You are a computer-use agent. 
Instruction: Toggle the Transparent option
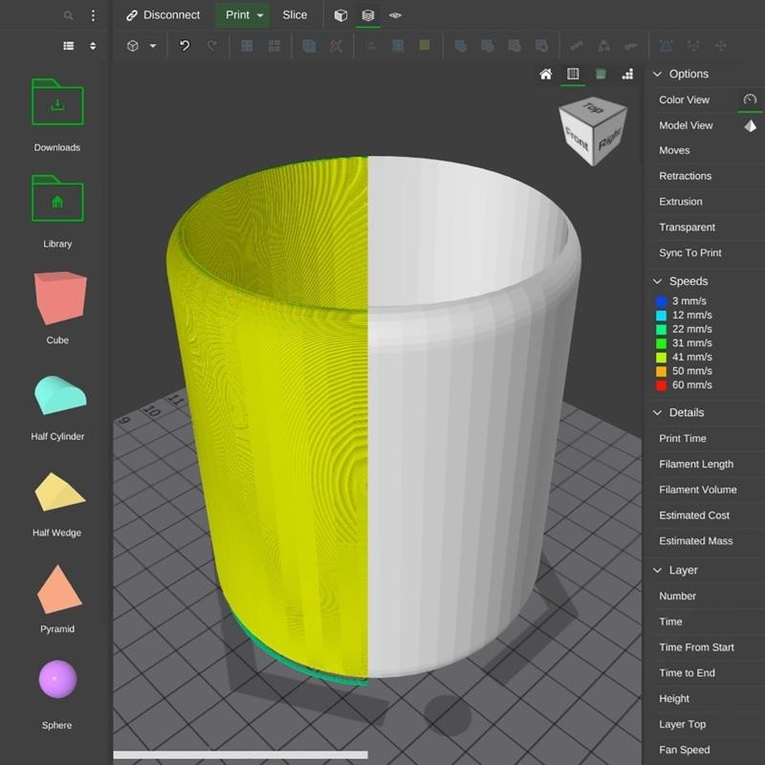tap(687, 228)
